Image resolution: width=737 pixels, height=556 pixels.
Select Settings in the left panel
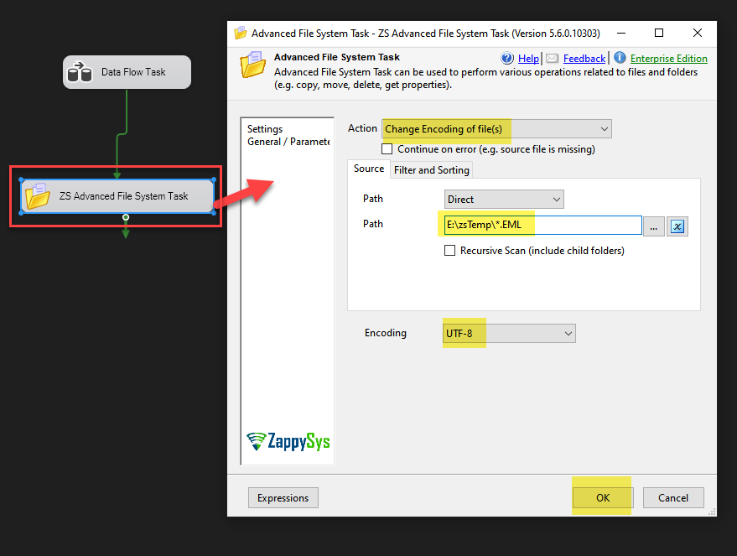(265, 129)
